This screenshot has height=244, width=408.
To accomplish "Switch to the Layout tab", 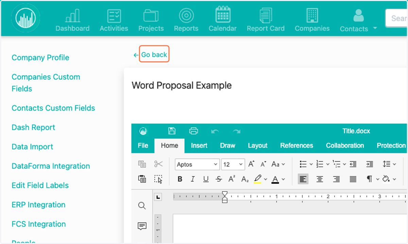I will tap(257, 146).
